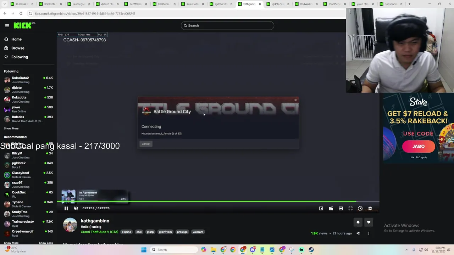Select the gtavfivem tag
This screenshot has width=454, height=255.
point(165,232)
